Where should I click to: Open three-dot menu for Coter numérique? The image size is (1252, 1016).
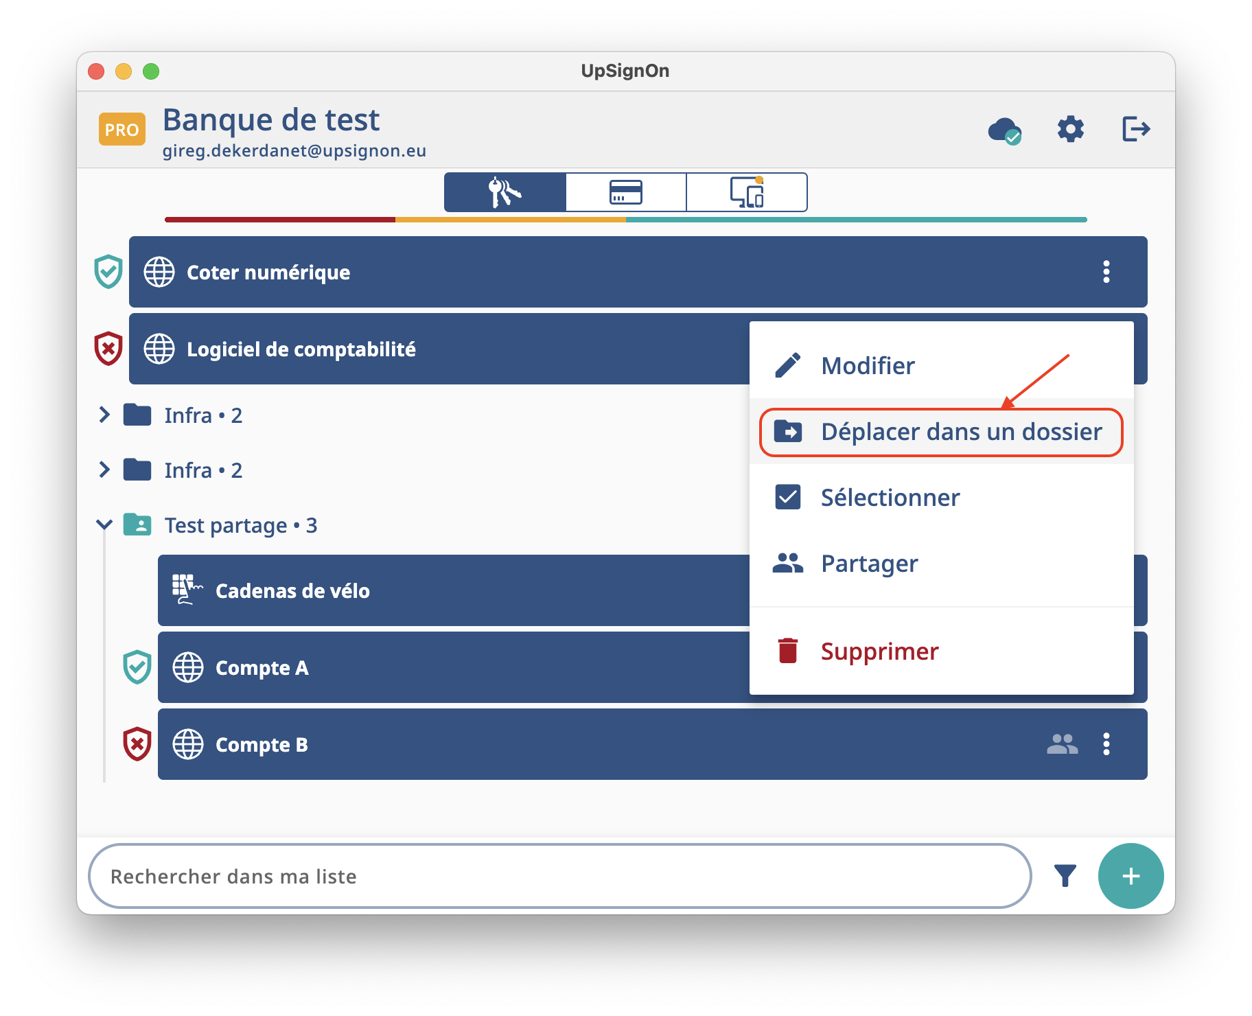click(x=1106, y=272)
